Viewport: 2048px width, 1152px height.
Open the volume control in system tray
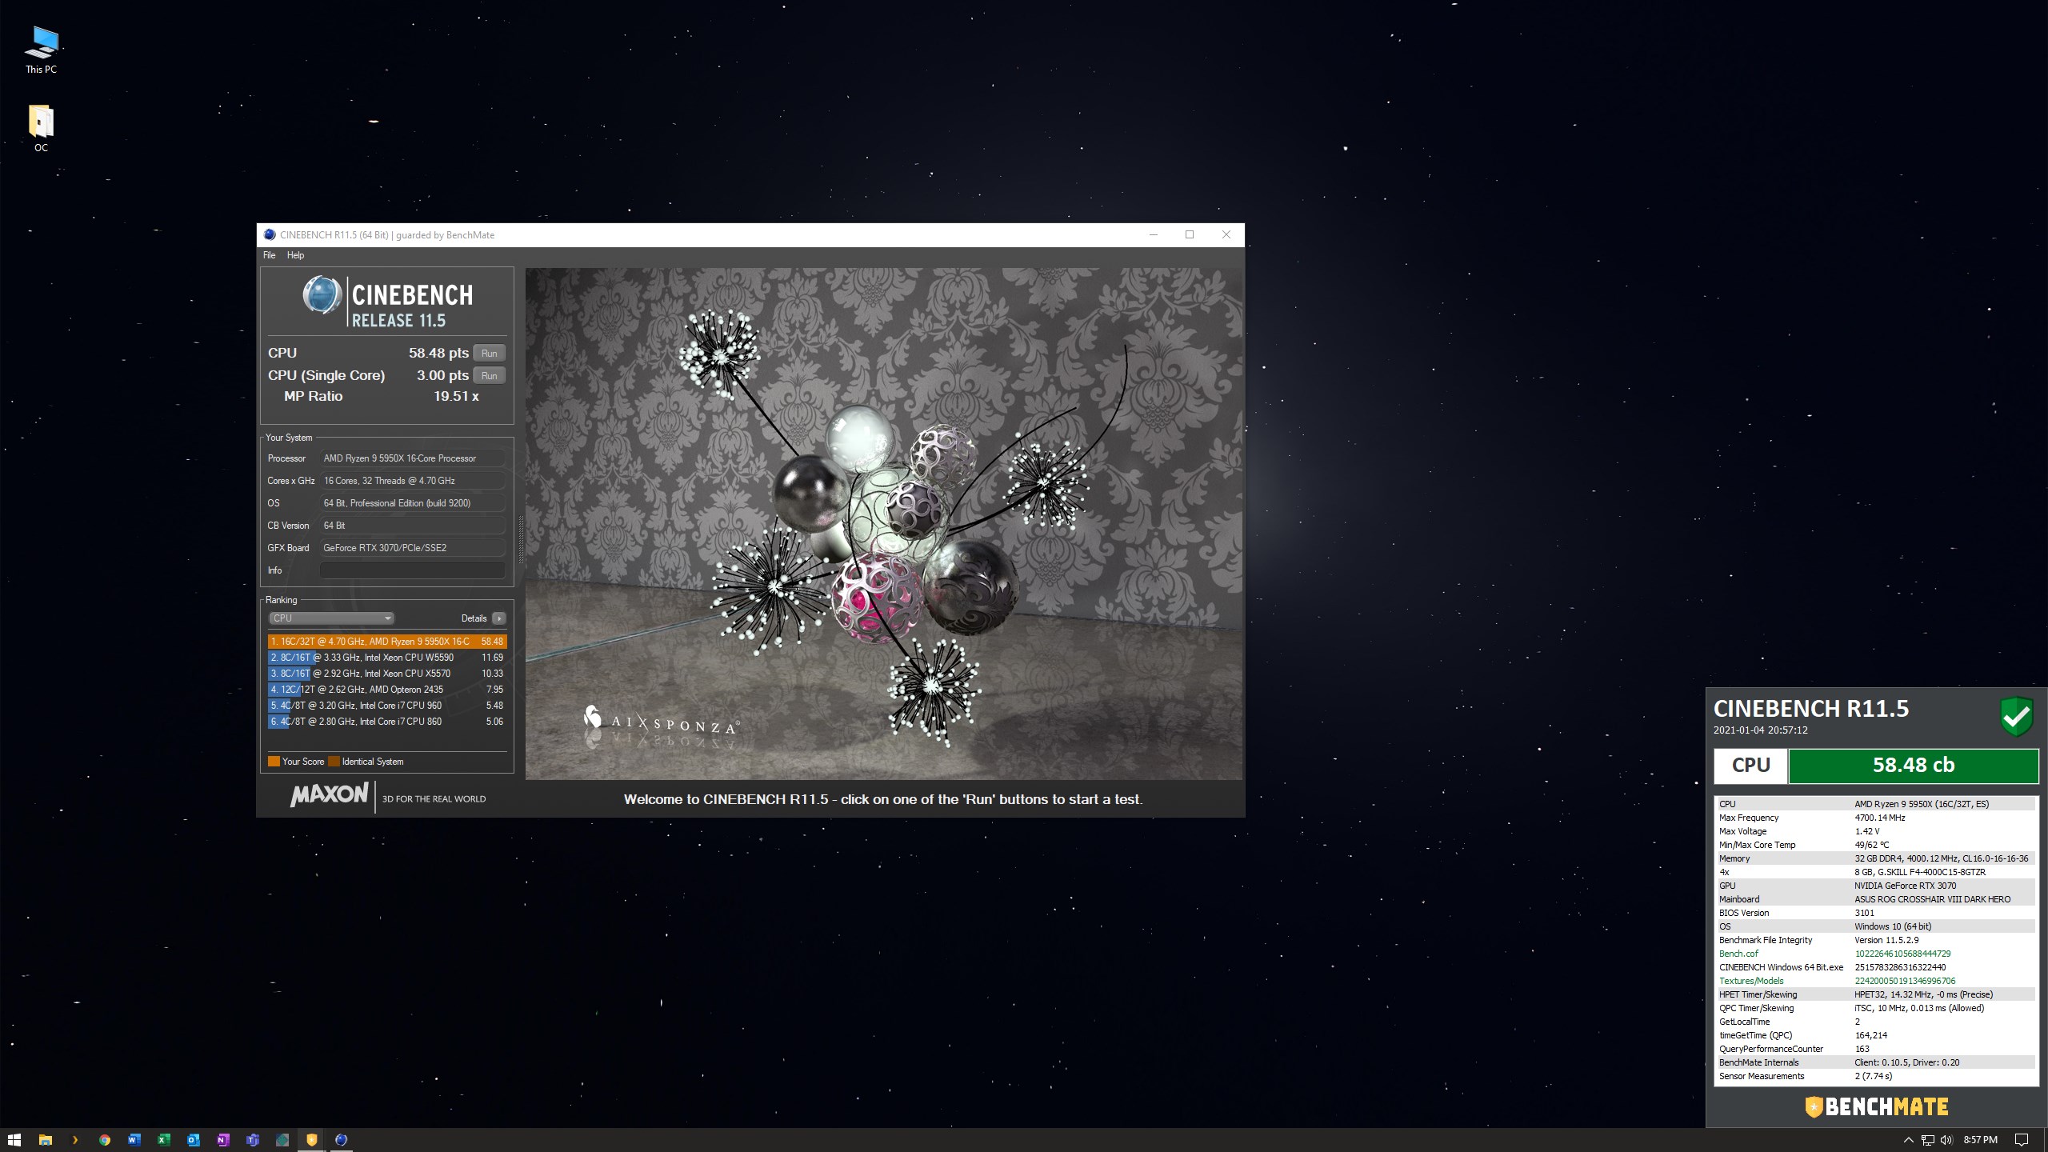coord(1946,1140)
